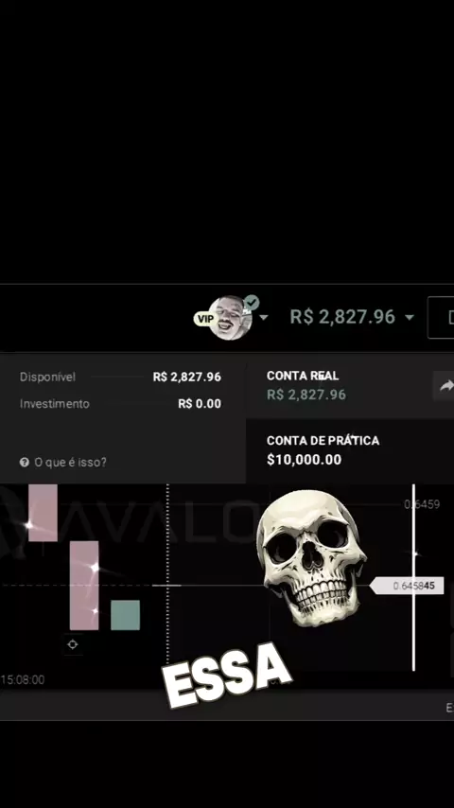
Task: Select the tall pink candlestick in the middle
Action: (84, 586)
